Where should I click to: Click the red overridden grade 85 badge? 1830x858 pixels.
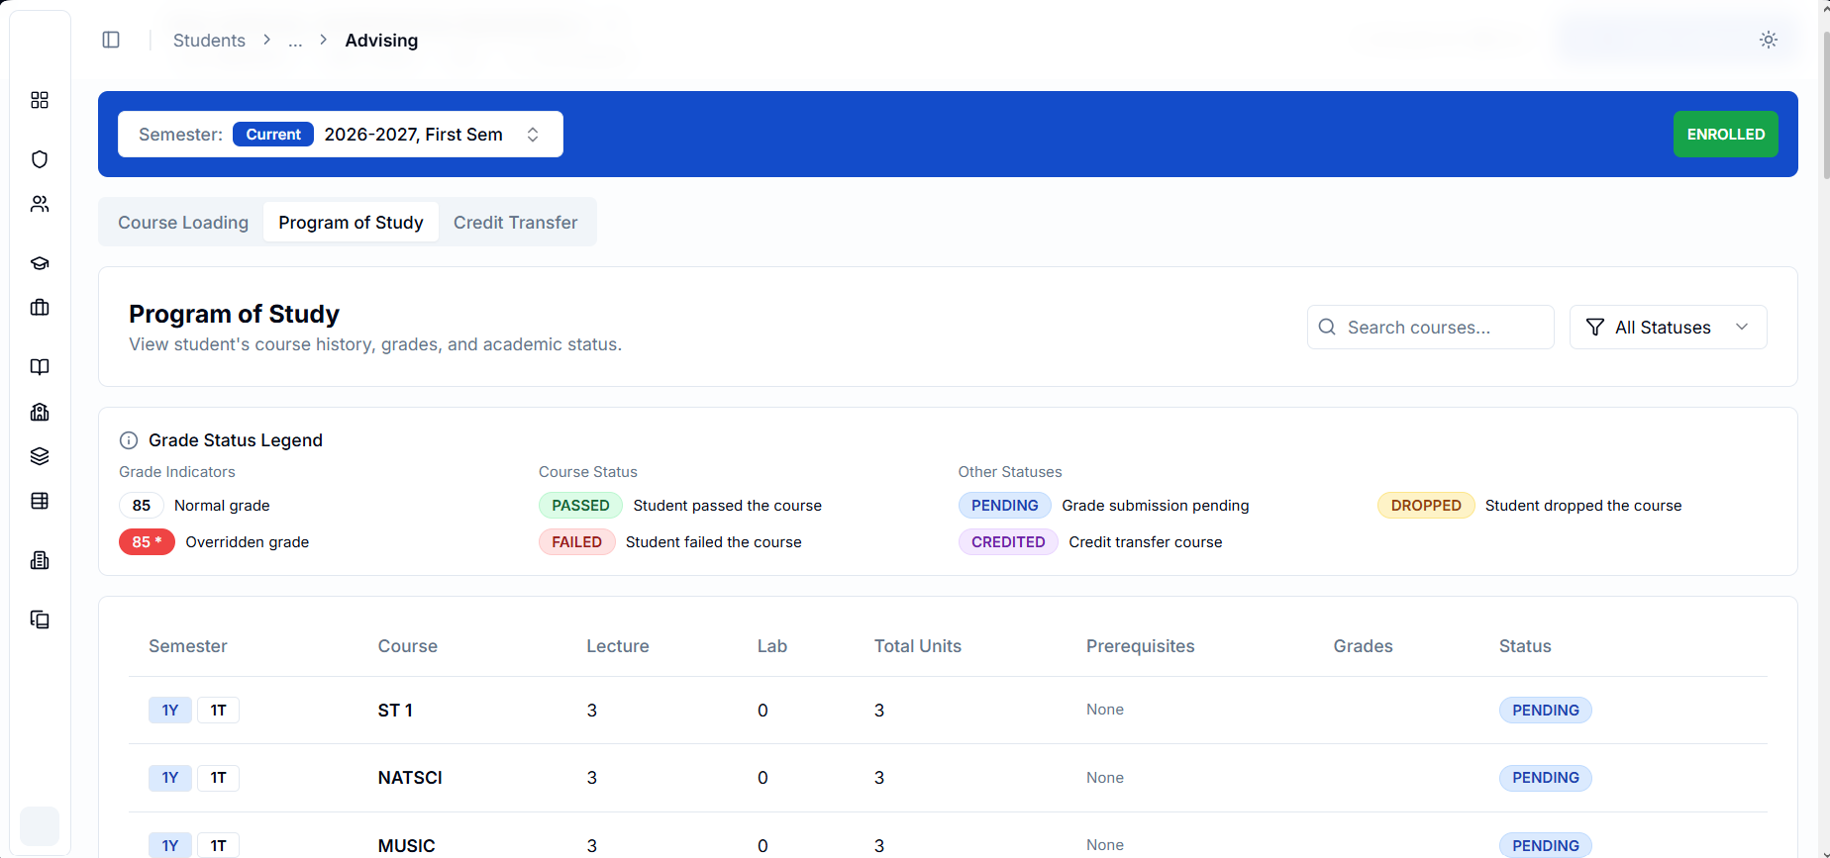click(147, 542)
